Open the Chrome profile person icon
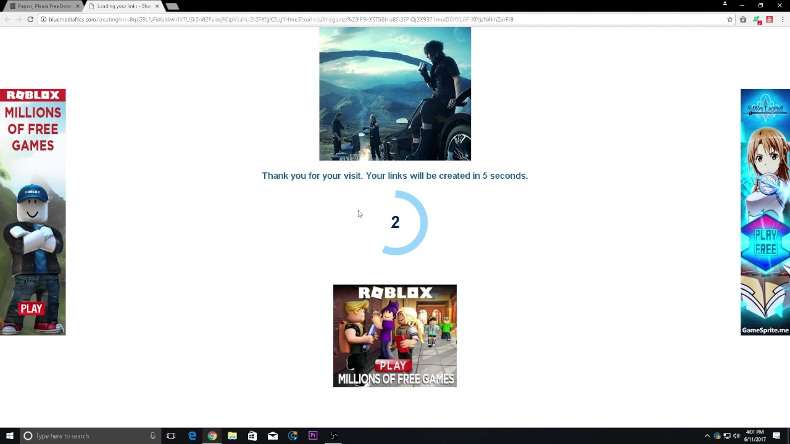 [x=725, y=4]
